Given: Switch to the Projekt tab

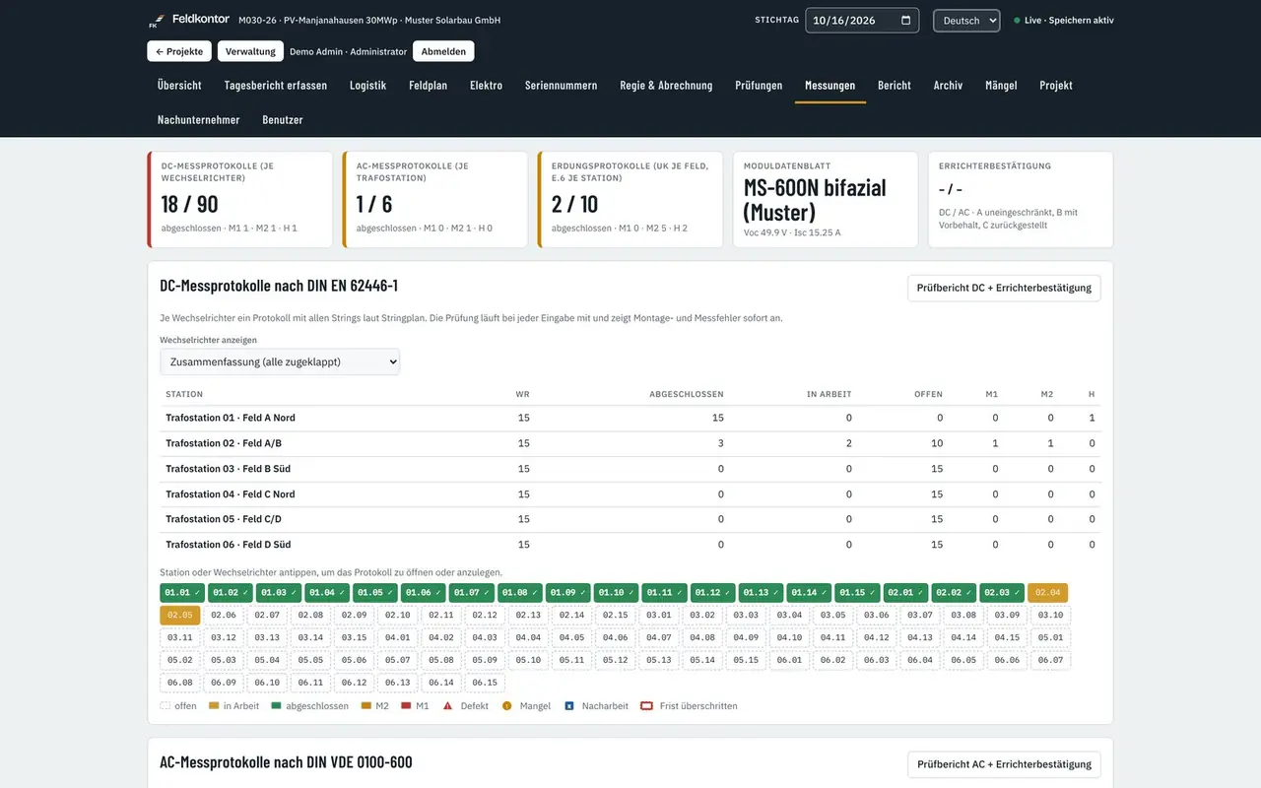Looking at the screenshot, I should tap(1056, 86).
